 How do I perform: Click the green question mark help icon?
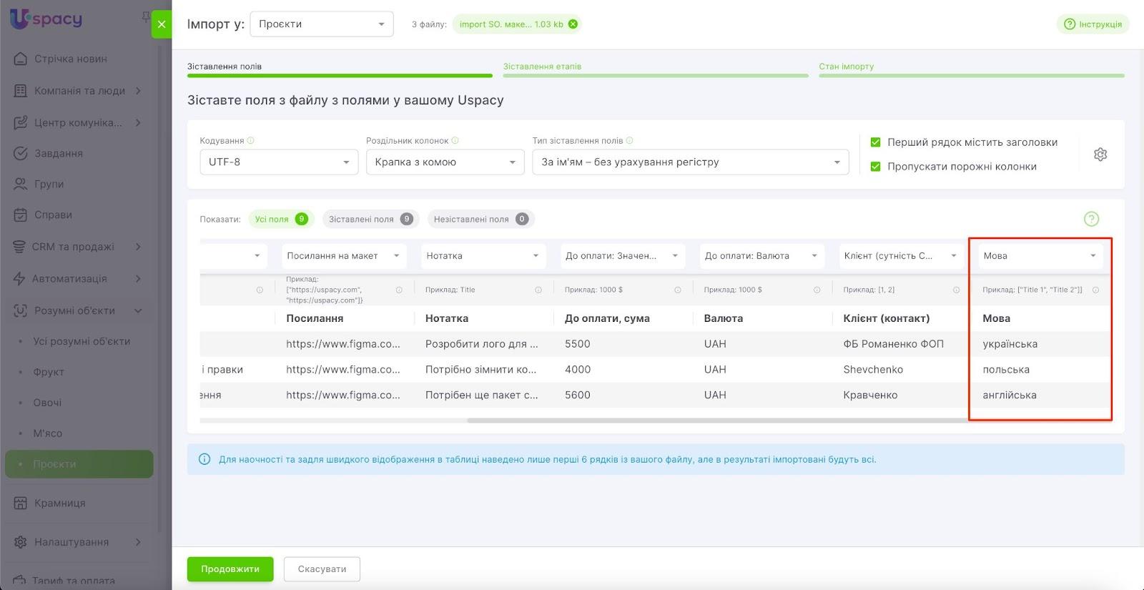point(1091,219)
